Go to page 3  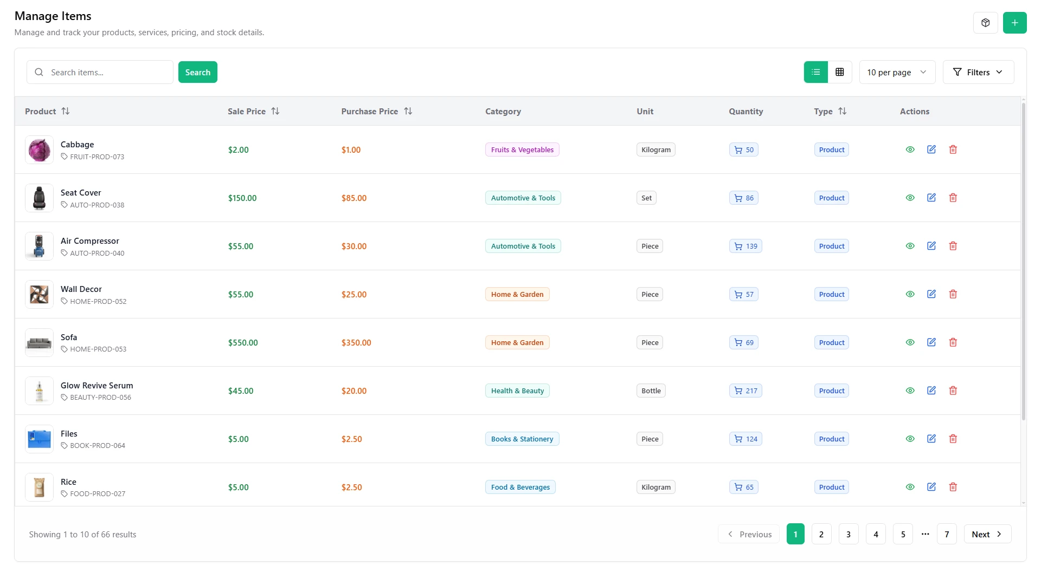point(848,534)
